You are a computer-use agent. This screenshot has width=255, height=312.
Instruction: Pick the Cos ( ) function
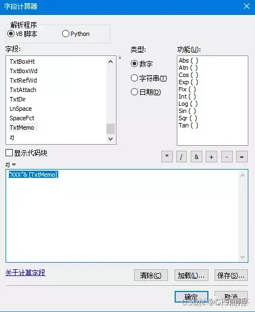click(188, 75)
